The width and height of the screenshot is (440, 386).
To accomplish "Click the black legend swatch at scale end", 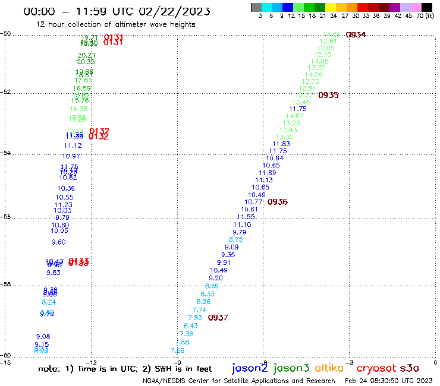I will coord(427,7).
